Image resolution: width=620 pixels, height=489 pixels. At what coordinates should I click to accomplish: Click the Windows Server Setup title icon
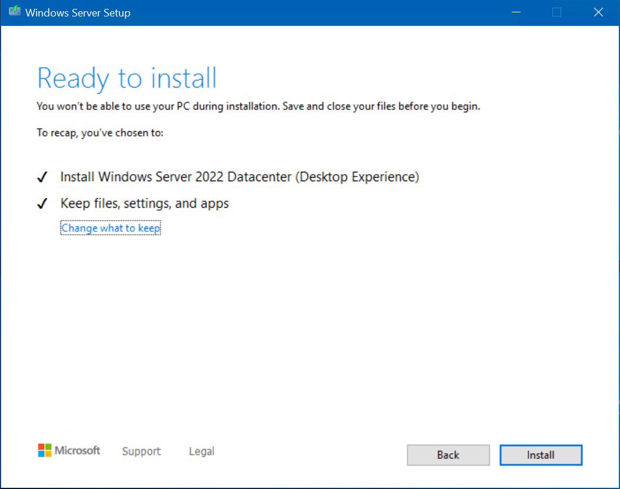pos(15,11)
